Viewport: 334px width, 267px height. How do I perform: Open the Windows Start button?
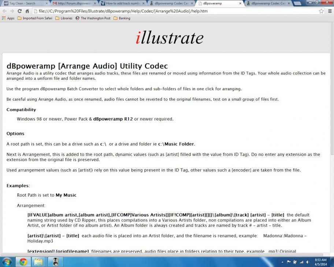[7, 262]
